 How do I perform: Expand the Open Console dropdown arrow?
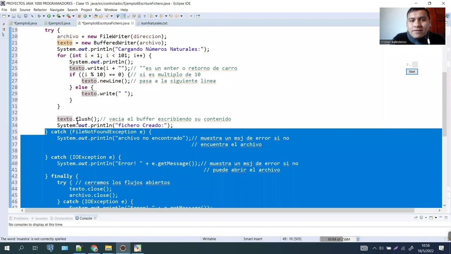(x=436, y=218)
